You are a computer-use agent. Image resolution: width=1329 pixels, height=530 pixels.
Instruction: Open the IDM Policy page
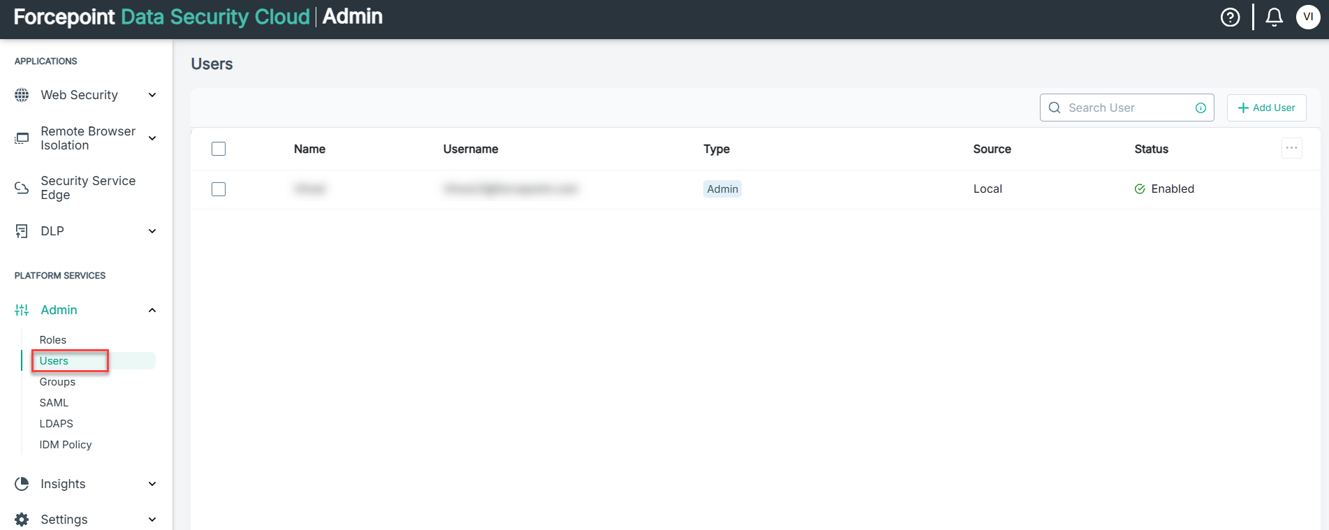66,445
